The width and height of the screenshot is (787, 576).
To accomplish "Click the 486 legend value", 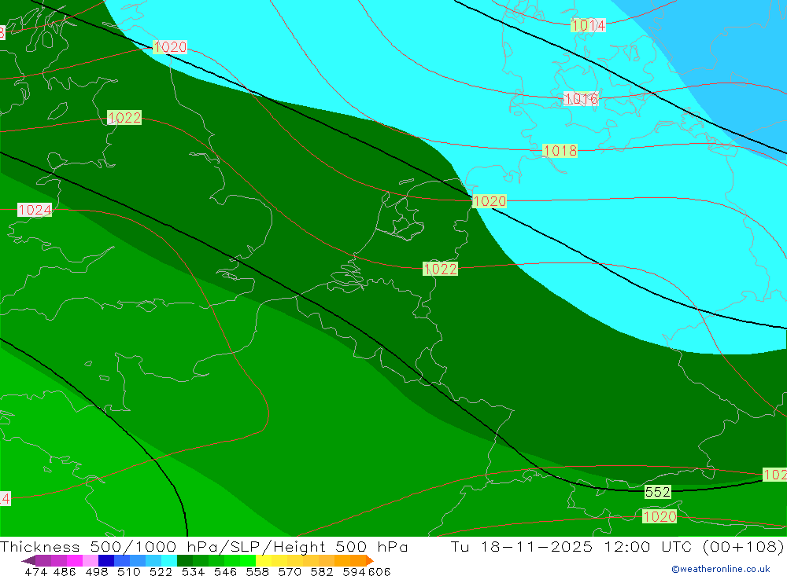I will (65, 571).
